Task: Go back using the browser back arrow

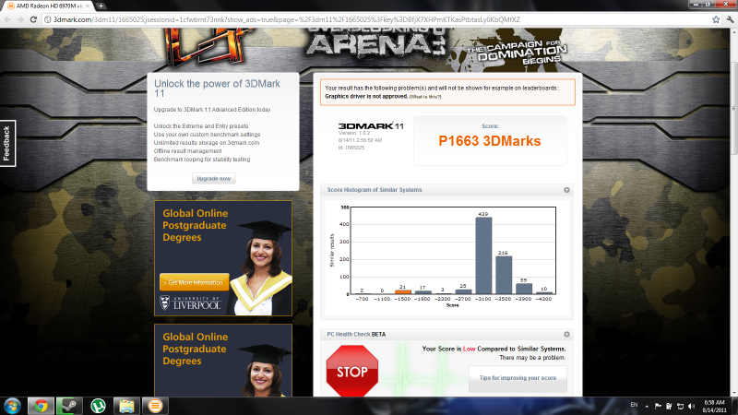Action: (7, 19)
